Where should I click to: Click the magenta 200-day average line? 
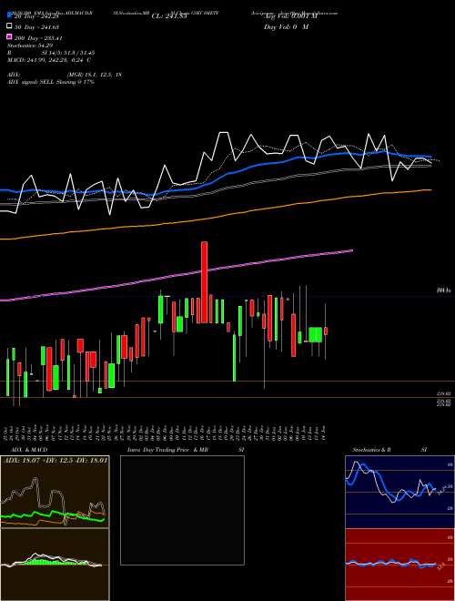177,275
